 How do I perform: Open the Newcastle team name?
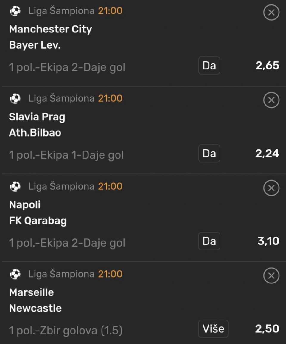click(x=35, y=308)
